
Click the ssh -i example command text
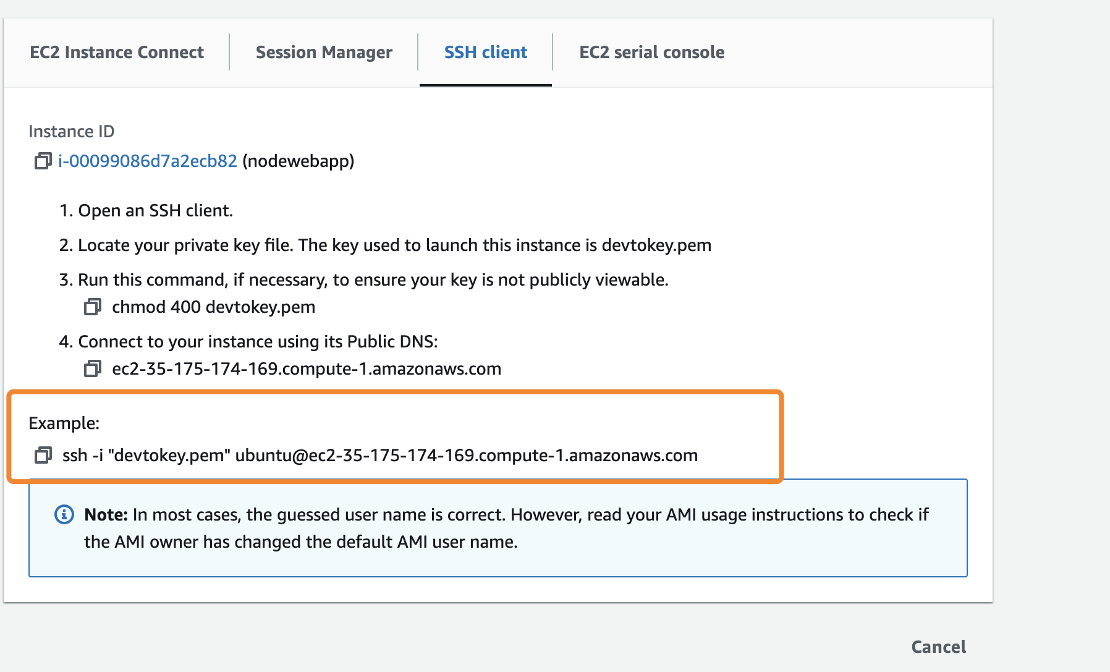(379, 456)
